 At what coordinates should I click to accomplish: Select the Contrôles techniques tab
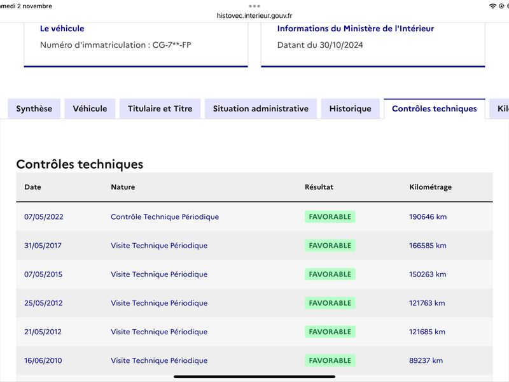(x=435, y=108)
